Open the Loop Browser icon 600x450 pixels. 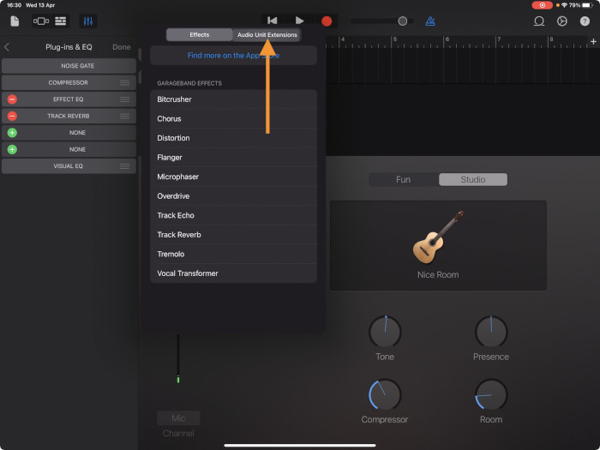point(539,21)
